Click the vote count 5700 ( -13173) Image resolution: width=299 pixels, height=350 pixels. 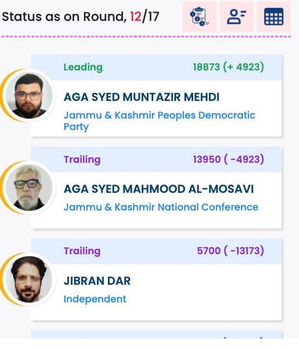230,251
